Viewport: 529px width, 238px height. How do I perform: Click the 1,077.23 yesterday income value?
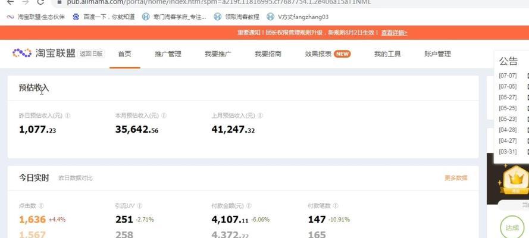pos(37,130)
